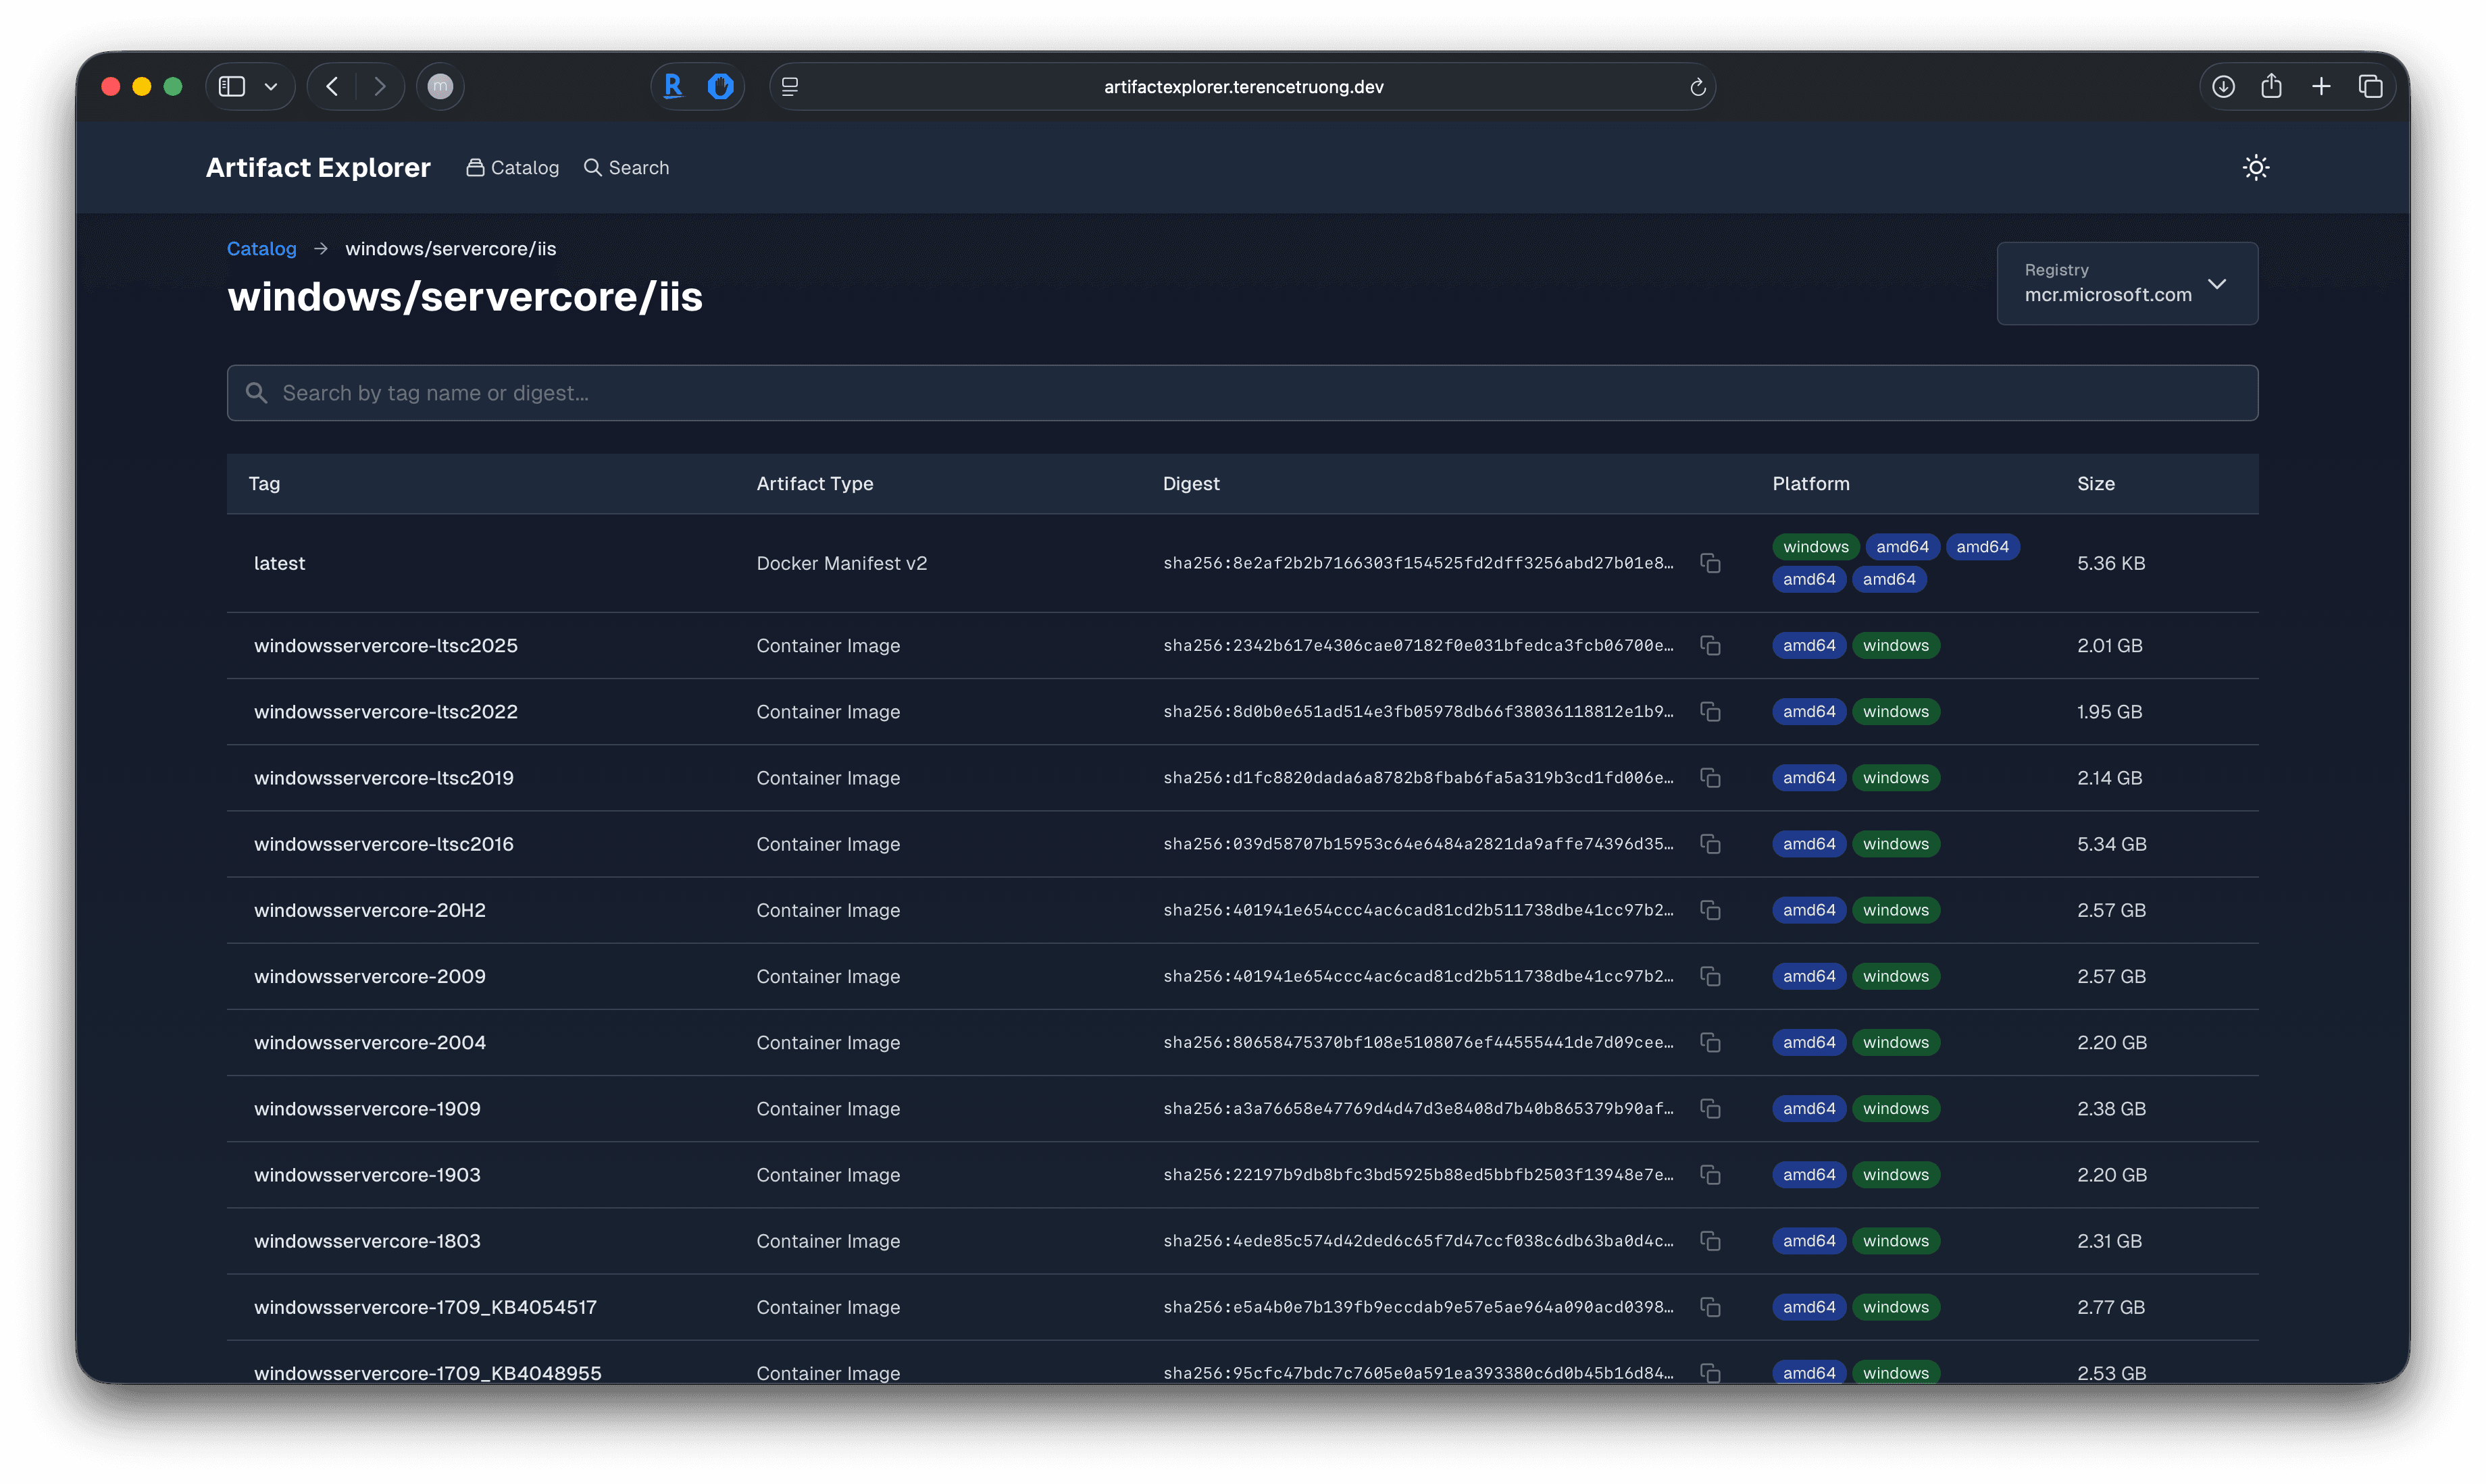This screenshot has width=2486, height=1484.
Task: Open the windowsservercore-ltsc2025 tag
Action: click(386, 645)
